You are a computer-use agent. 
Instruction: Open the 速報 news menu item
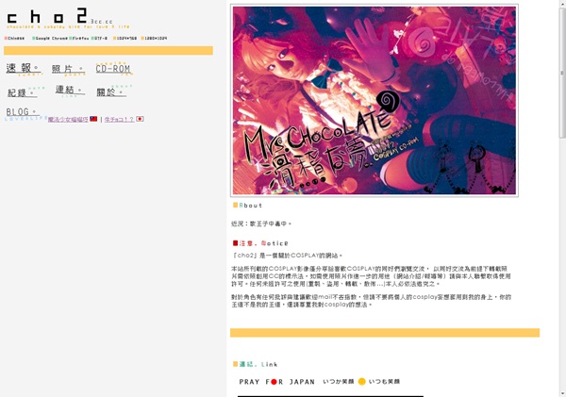pyautogui.click(x=23, y=68)
